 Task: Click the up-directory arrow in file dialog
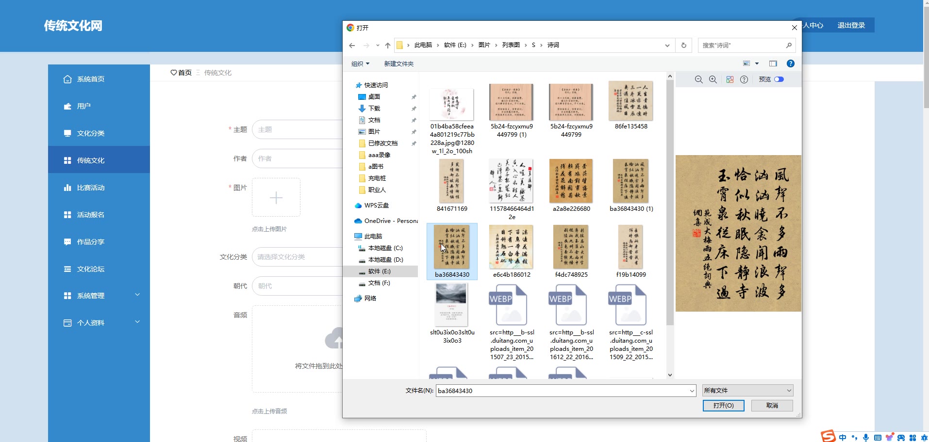click(388, 45)
